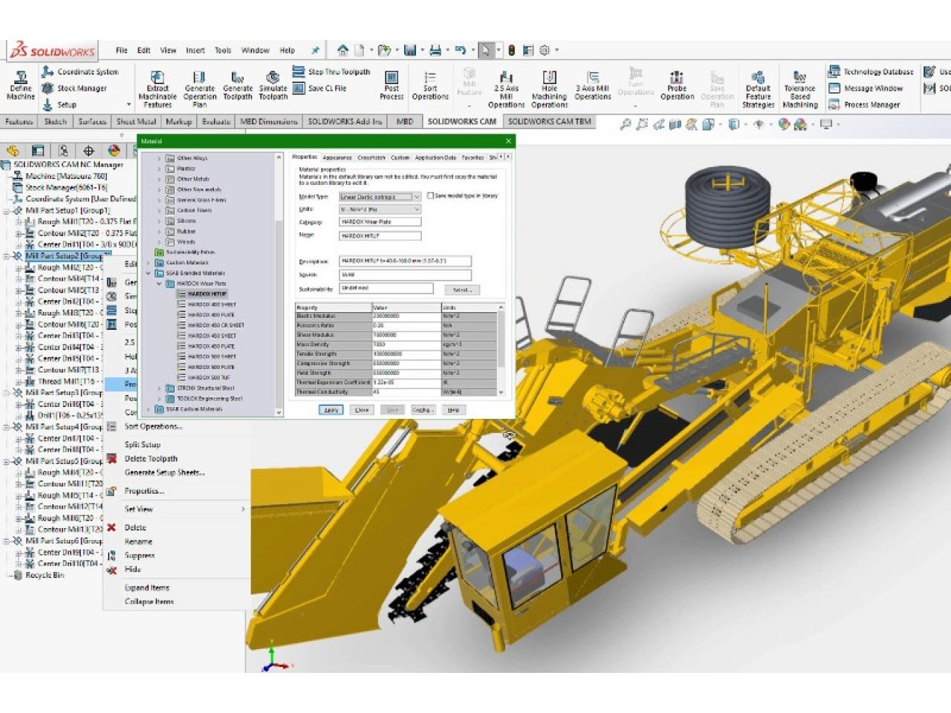Open the Technology Database
The width and height of the screenshot is (951, 713).
[871, 72]
